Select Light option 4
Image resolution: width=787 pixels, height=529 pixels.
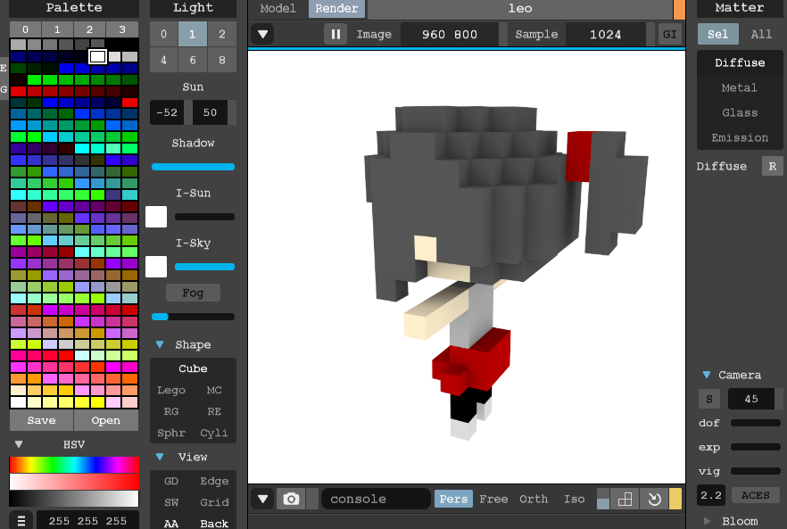[x=163, y=61]
